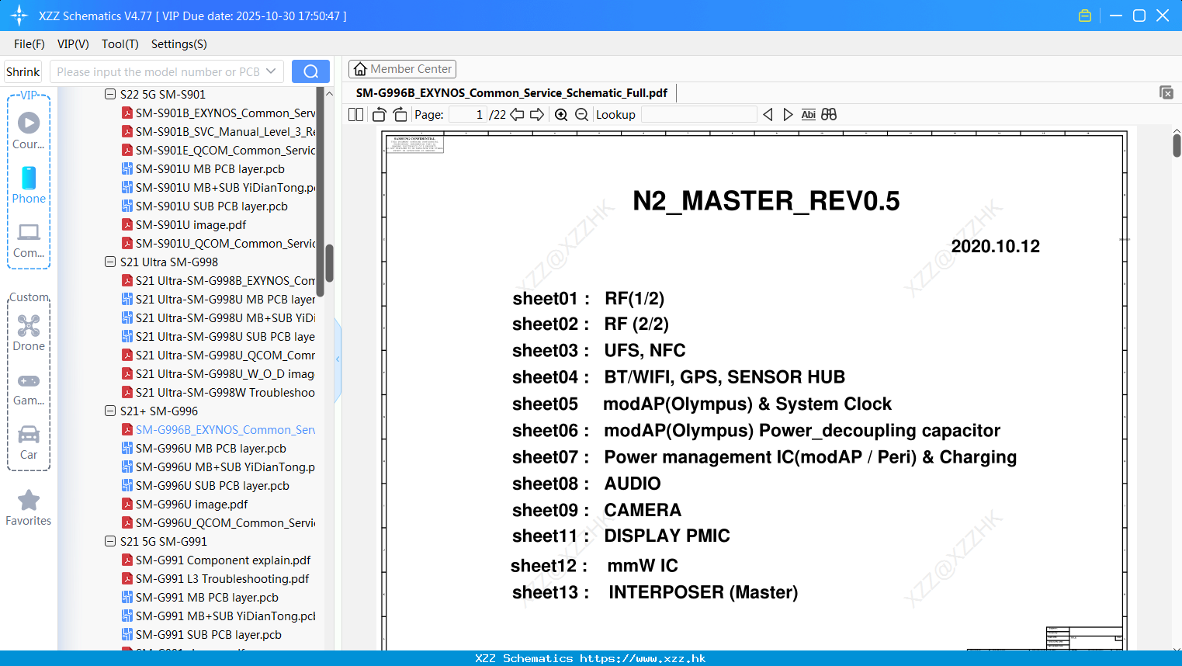Click into the model number search field

pyautogui.click(x=158, y=71)
